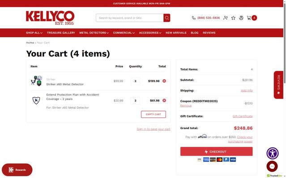This screenshot has height=178, width=286.
Task: Remove the REDDITMD2025 coupon
Action: (x=186, y=106)
